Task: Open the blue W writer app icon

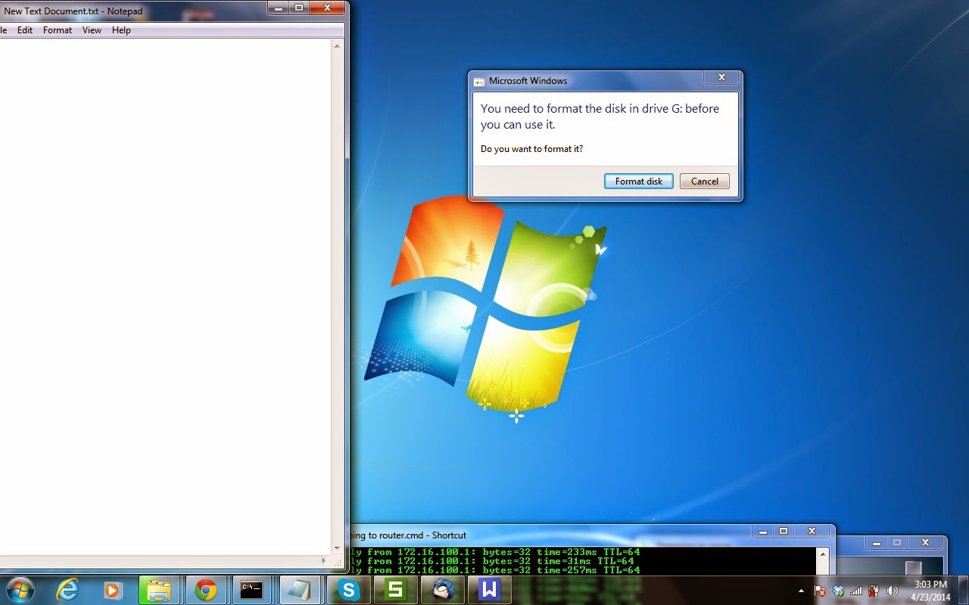Action: coord(490,590)
